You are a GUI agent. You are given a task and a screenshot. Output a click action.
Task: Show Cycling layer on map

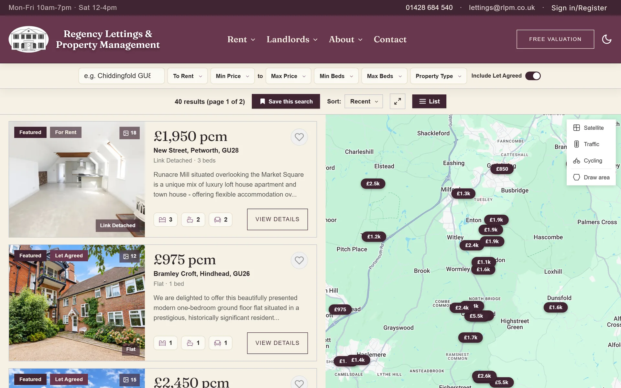click(x=591, y=161)
